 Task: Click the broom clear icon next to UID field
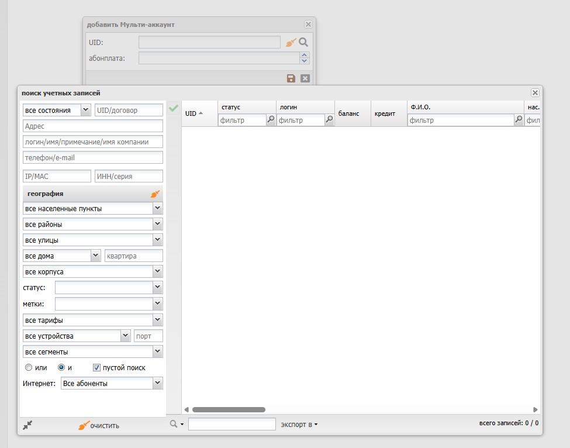(291, 42)
